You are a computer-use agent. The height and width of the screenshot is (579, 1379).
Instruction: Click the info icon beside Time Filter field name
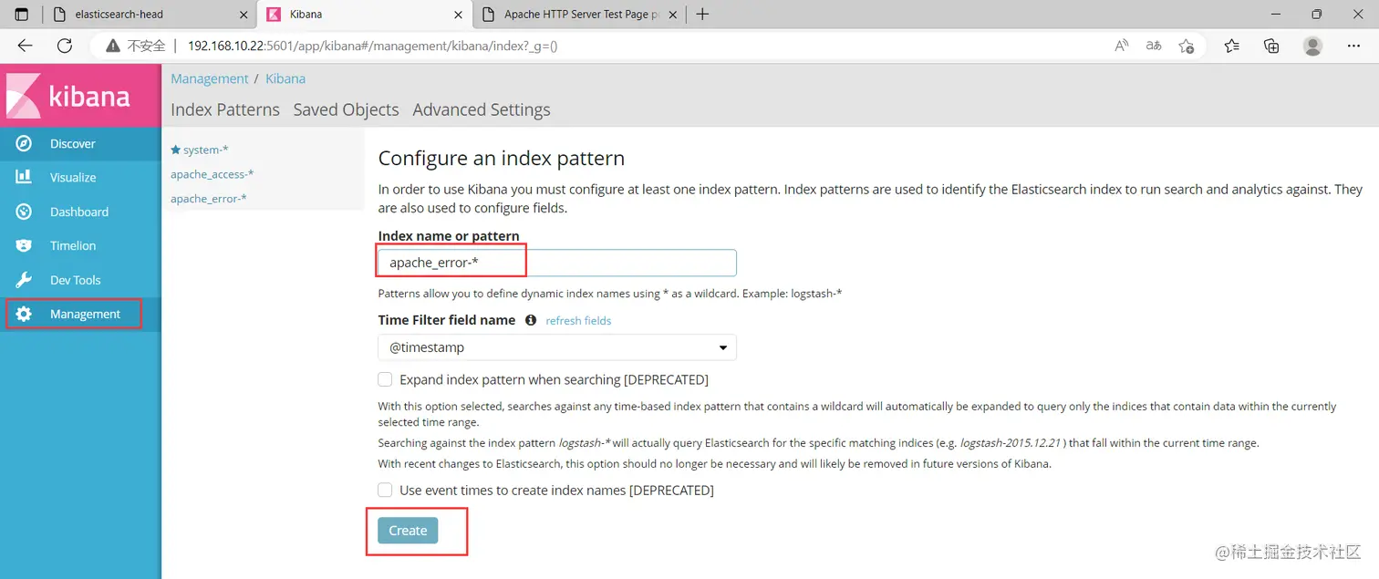(531, 320)
